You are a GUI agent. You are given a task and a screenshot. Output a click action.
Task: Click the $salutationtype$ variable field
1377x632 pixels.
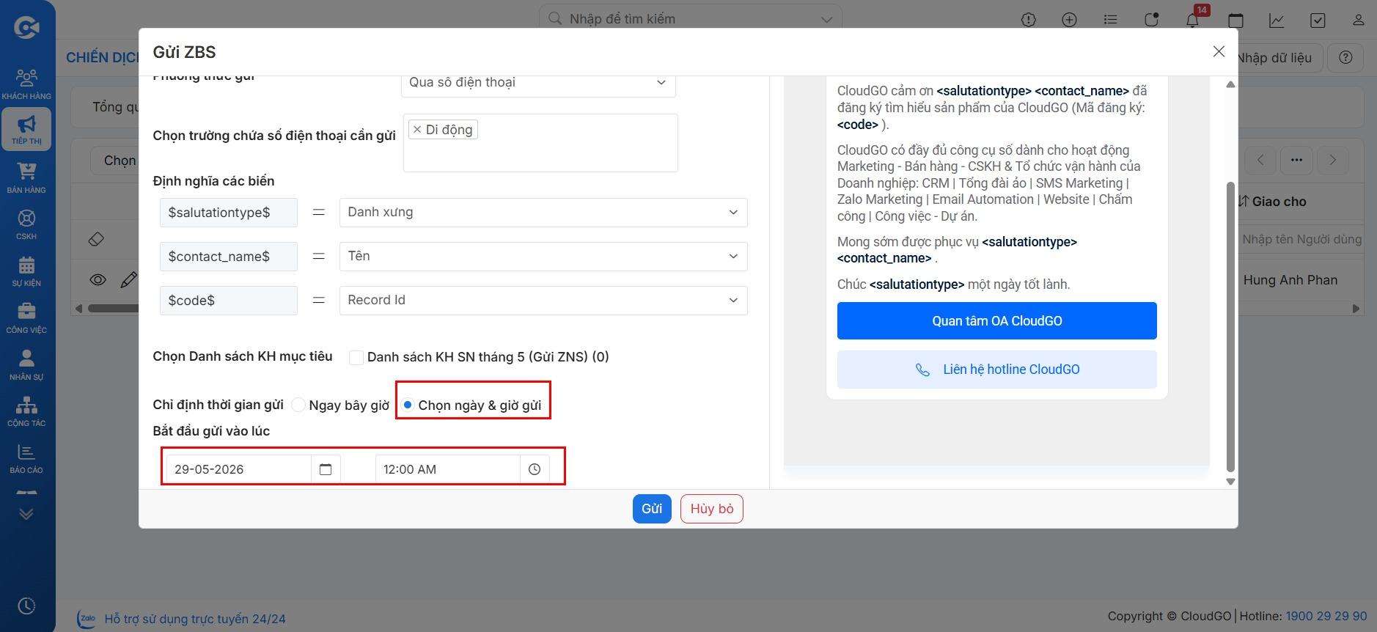point(229,213)
